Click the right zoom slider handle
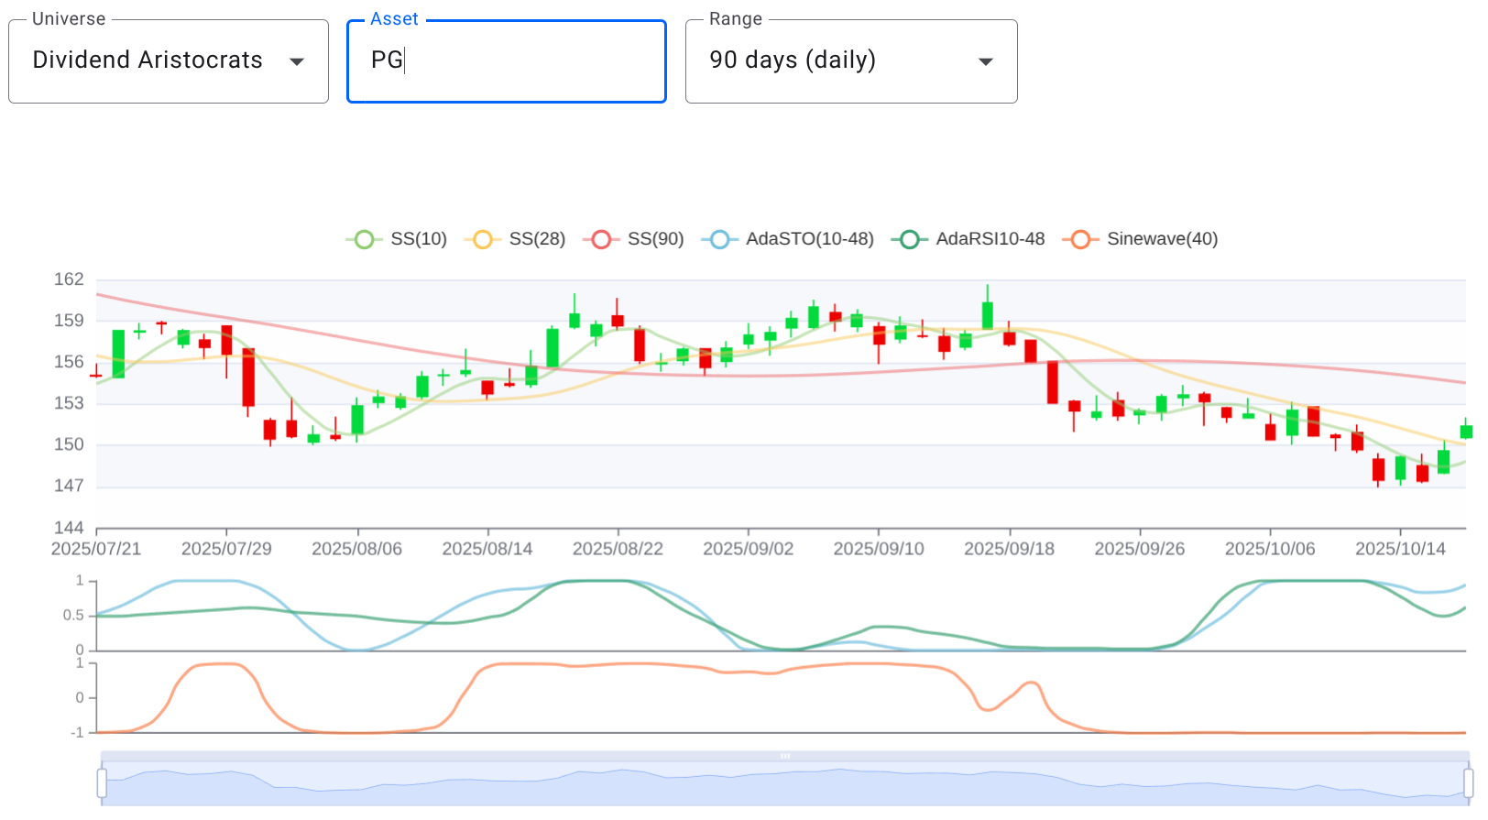Image resolution: width=1488 pixels, height=820 pixels. tap(1468, 783)
